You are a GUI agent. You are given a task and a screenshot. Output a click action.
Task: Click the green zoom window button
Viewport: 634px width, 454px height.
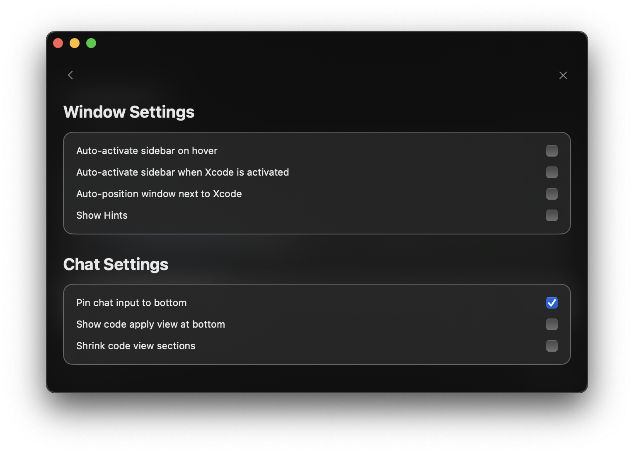click(91, 43)
